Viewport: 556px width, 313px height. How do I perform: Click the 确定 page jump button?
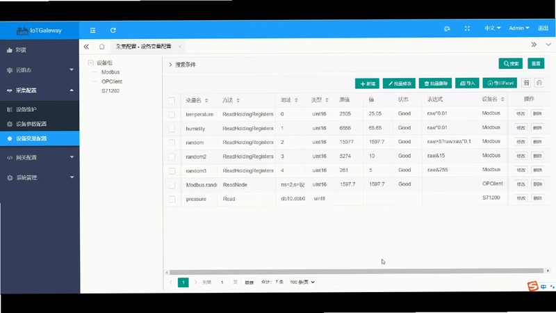click(x=250, y=282)
